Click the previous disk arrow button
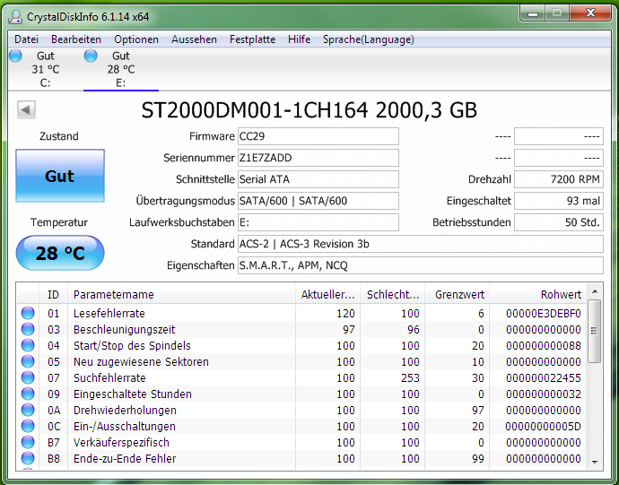 pyautogui.click(x=26, y=109)
